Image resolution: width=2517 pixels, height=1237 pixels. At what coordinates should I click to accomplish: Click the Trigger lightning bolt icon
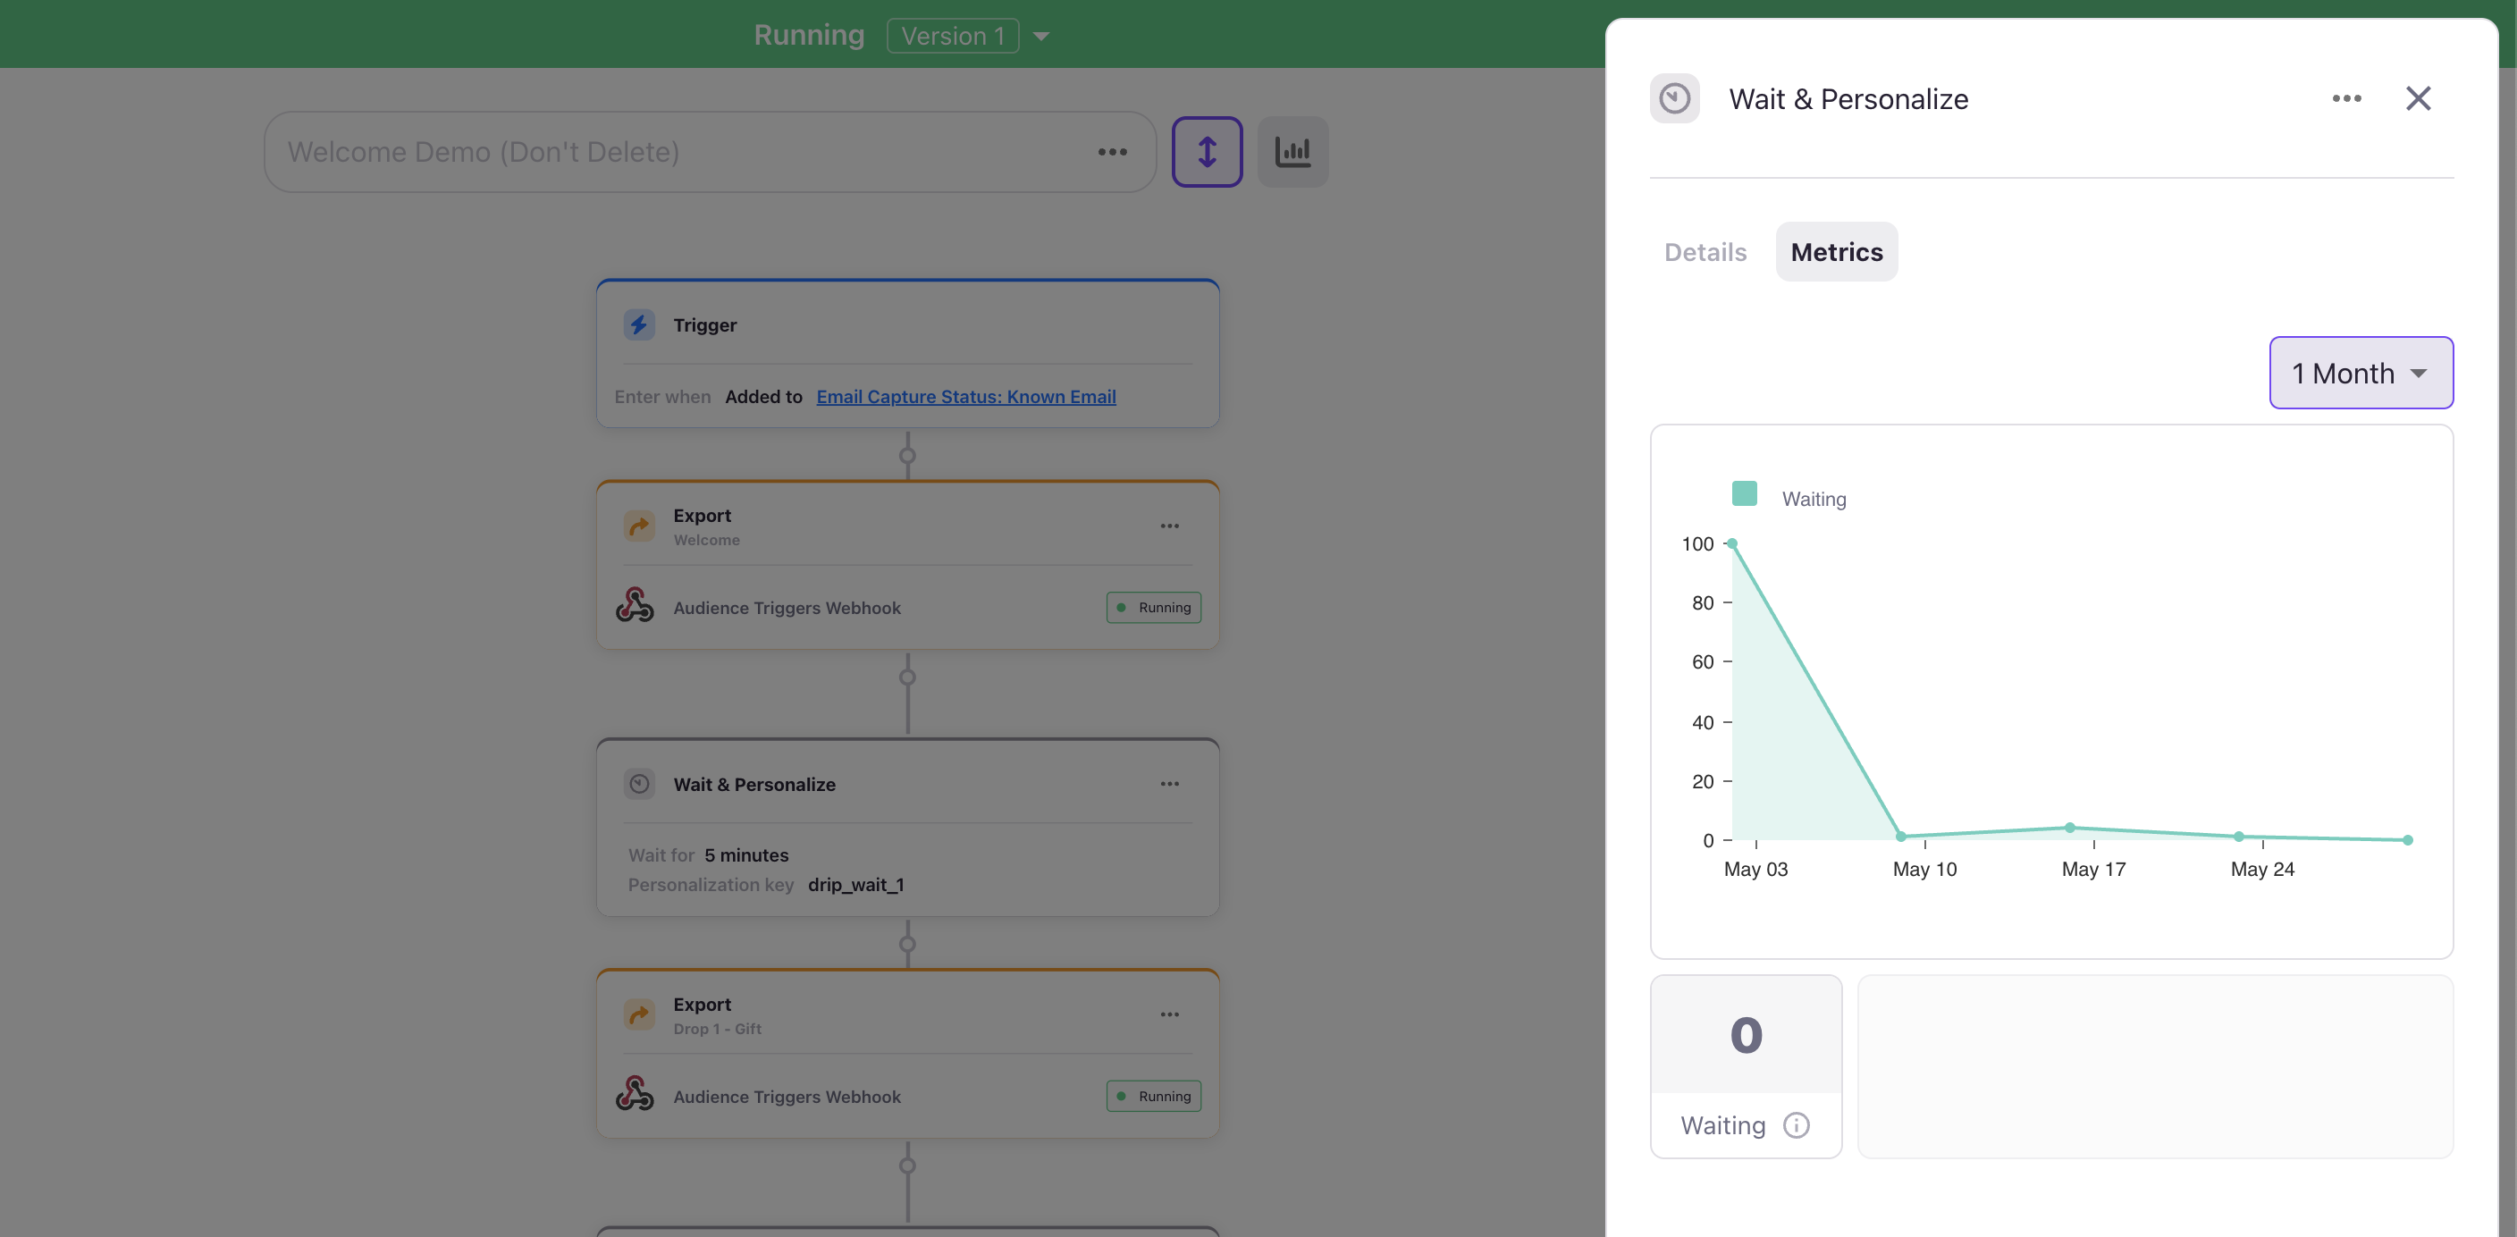pyautogui.click(x=639, y=324)
